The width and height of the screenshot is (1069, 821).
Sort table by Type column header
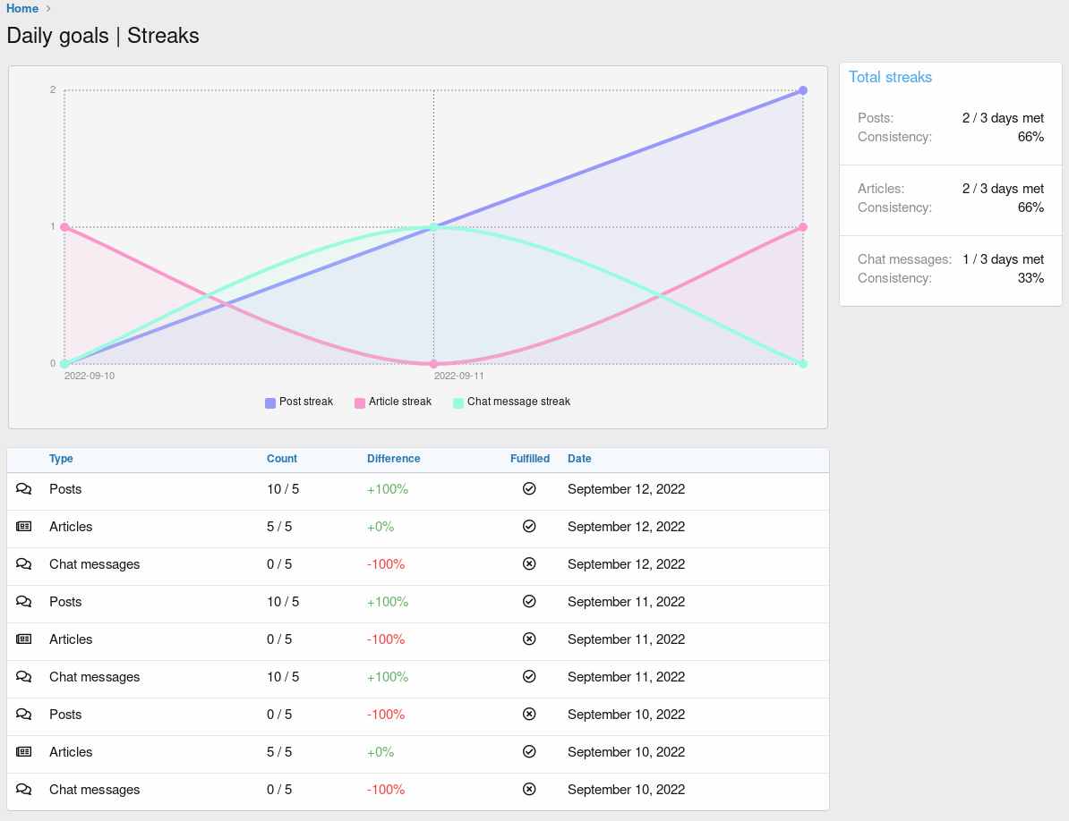click(x=61, y=459)
